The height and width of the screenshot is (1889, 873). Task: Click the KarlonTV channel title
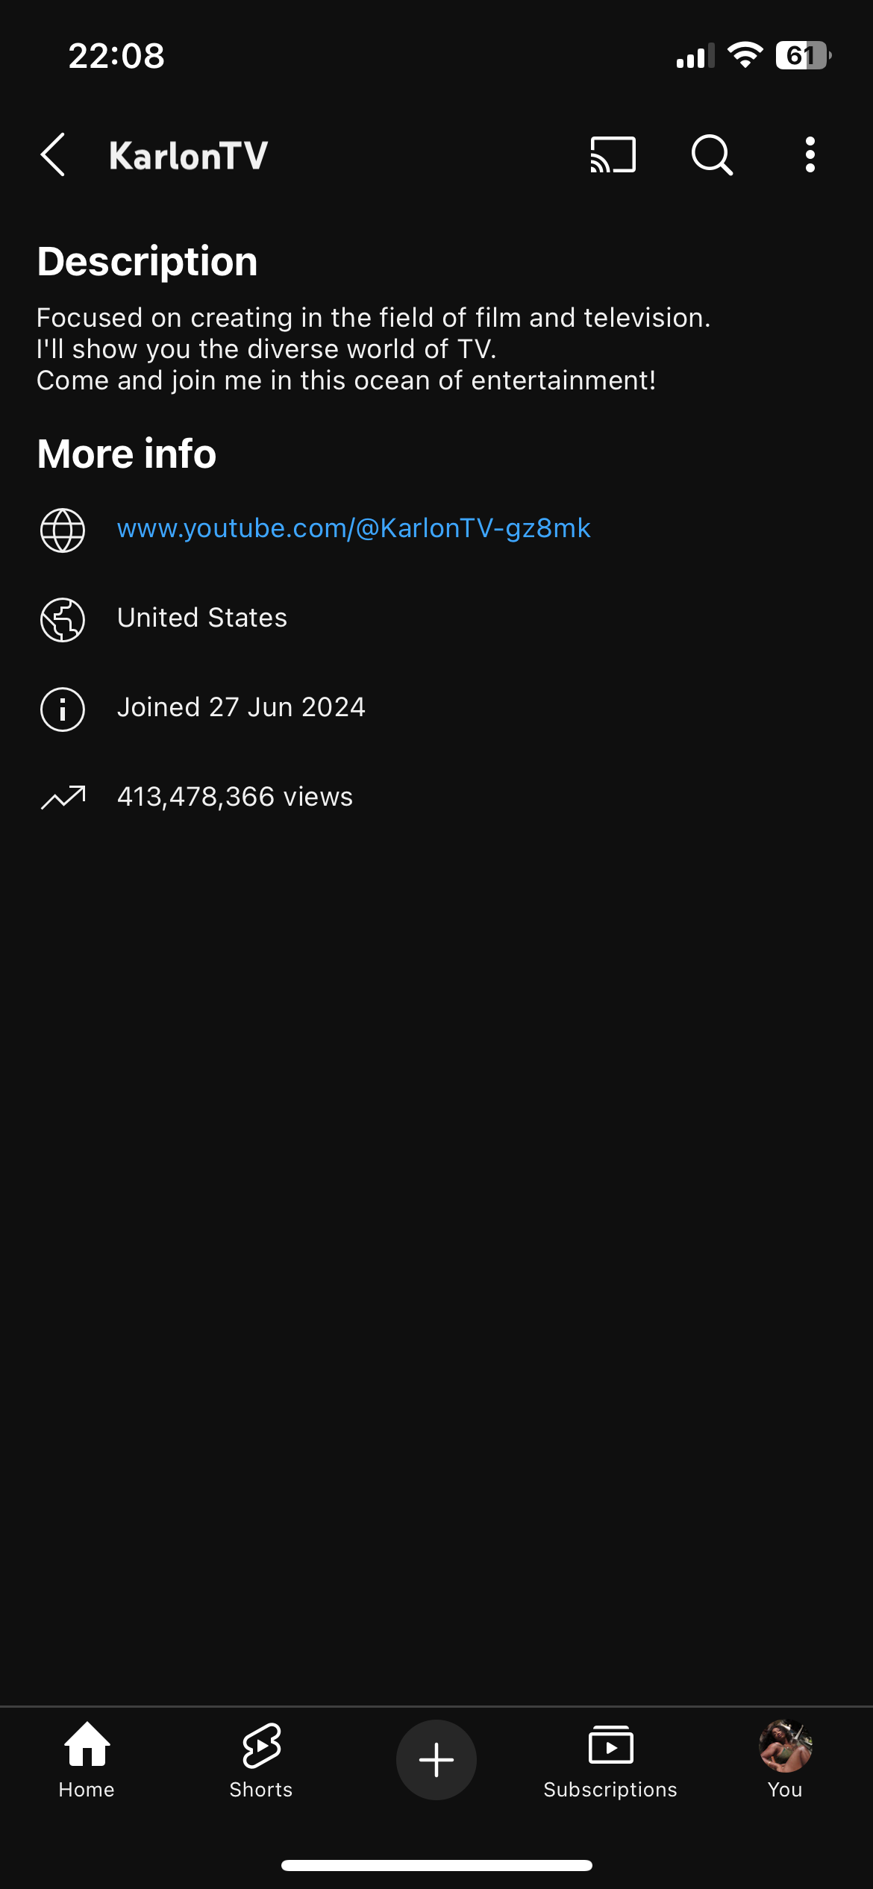tap(188, 156)
